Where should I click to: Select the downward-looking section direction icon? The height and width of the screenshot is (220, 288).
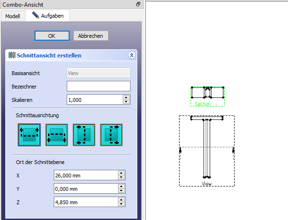56,135
